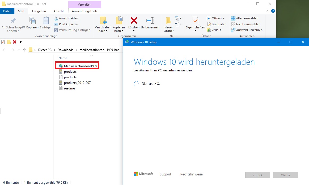The image size is (309, 185).
Task: Select the second products file
Action: [68, 77]
